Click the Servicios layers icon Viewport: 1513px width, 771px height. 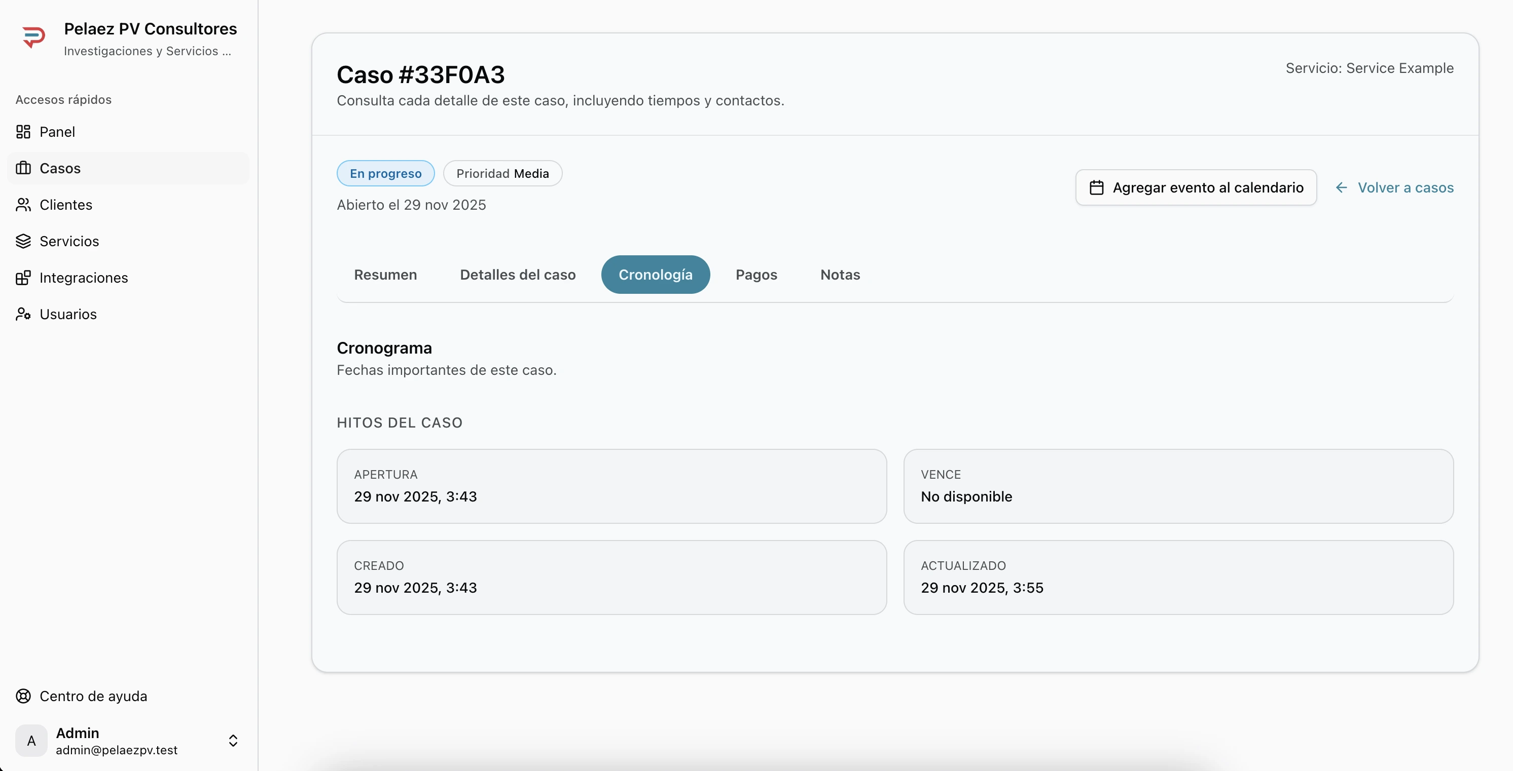(23, 241)
